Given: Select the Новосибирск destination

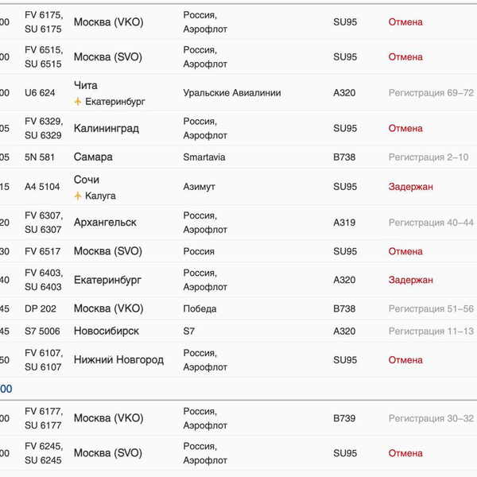Looking at the screenshot, I should click(107, 331).
